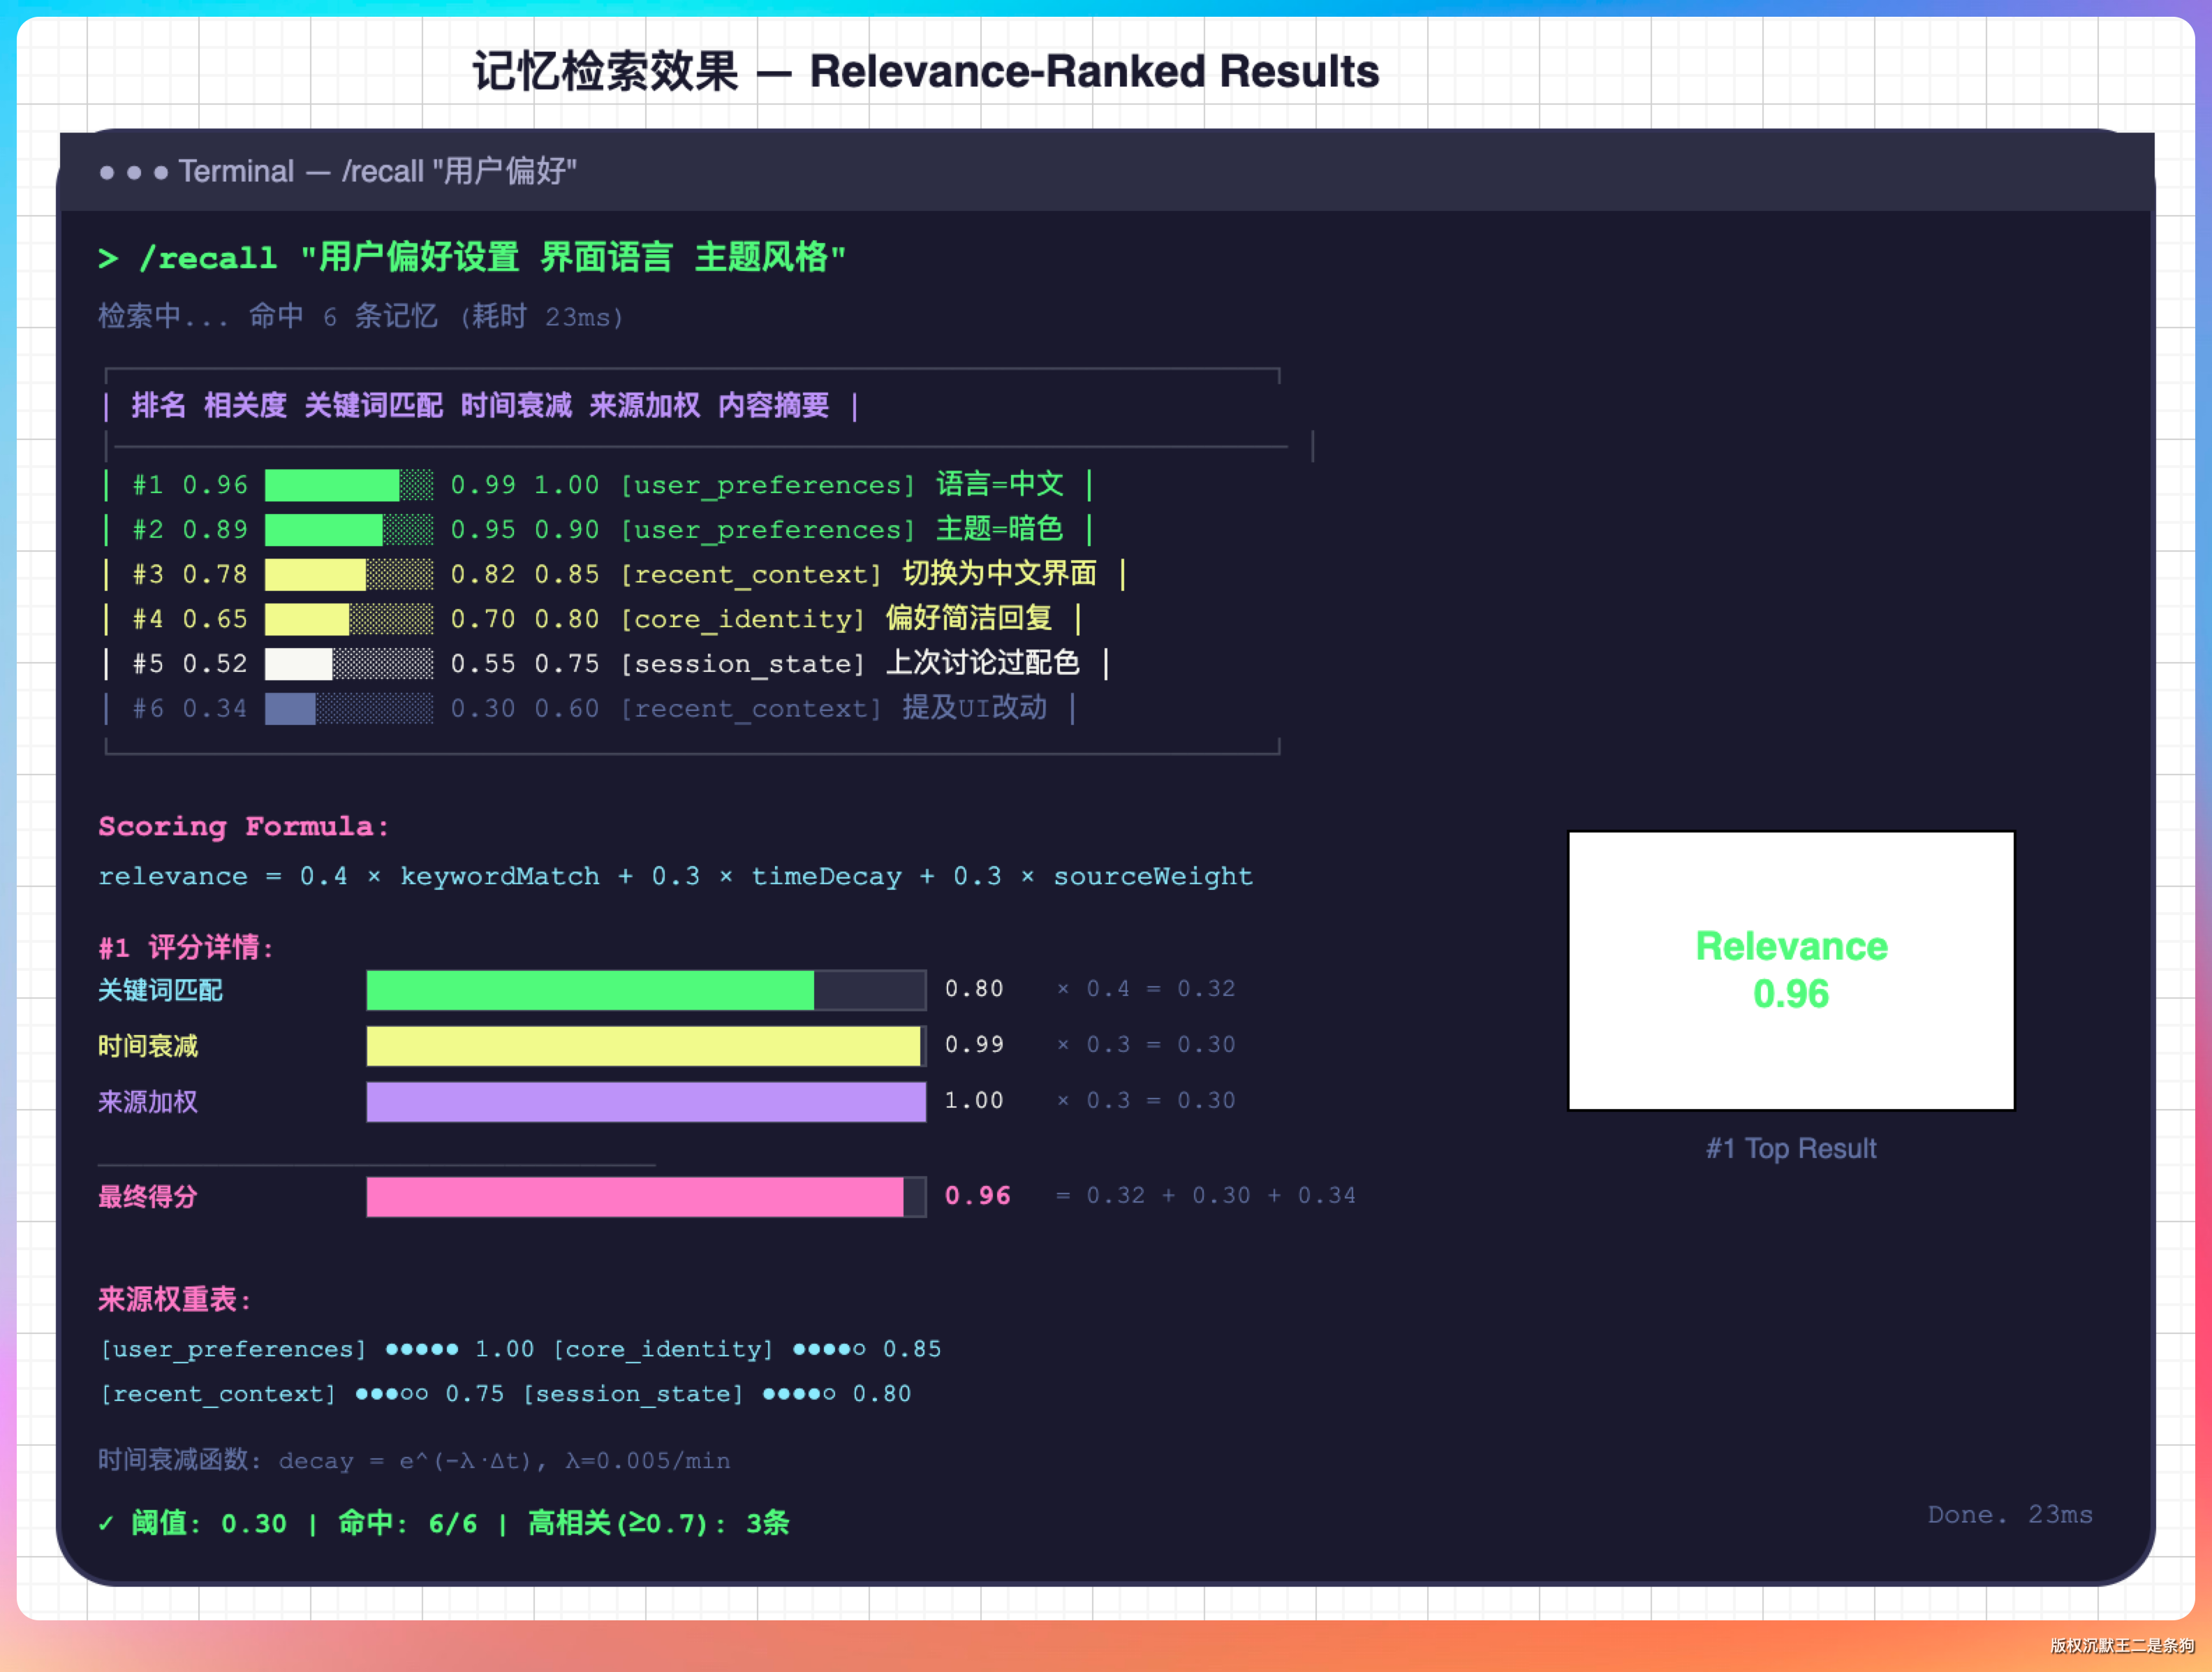Select the #5 上次讨论过配色 row
Image resolution: width=2212 pixels, height=1672 pixels.
click(x=606, y=663)
